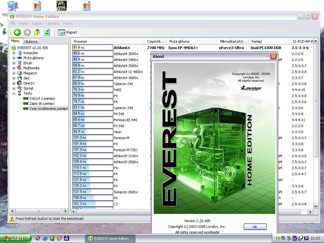
Task: Open the Raport toolbar button
Action: pyautogui.click(x=67, y=32)
